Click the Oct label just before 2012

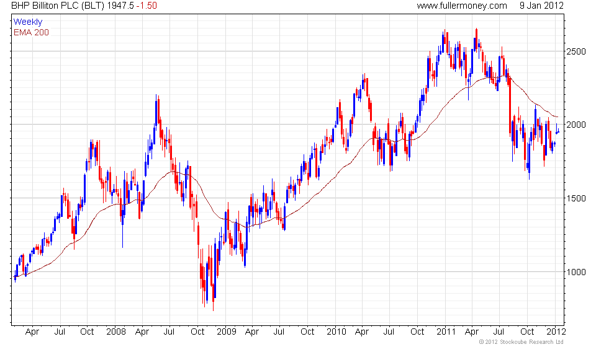tap(527, 332)
